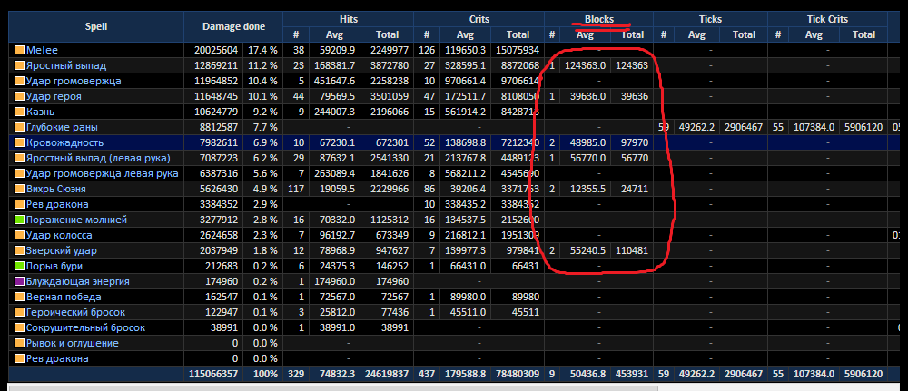Open the Melee spell link
Image resolution: width=908 pixels, height=391 pixels.
point(42,50)
